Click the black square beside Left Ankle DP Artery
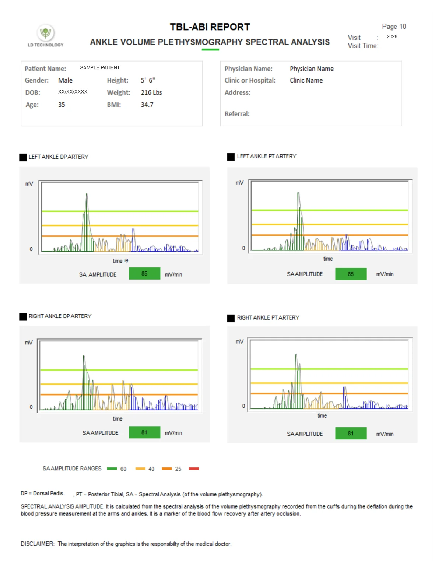442x572 pixels. tap(23, 157)
